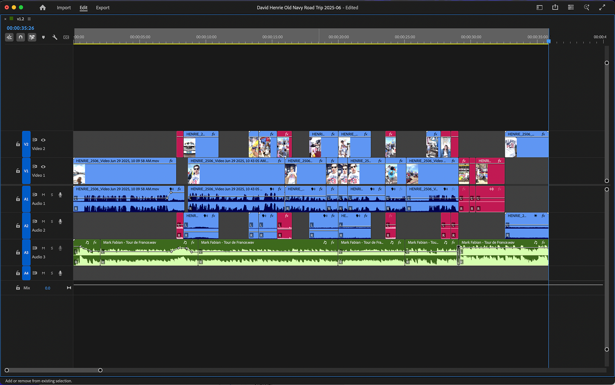Add a marker with marker icon
This screenshot has width=615, height=385.
44,37
